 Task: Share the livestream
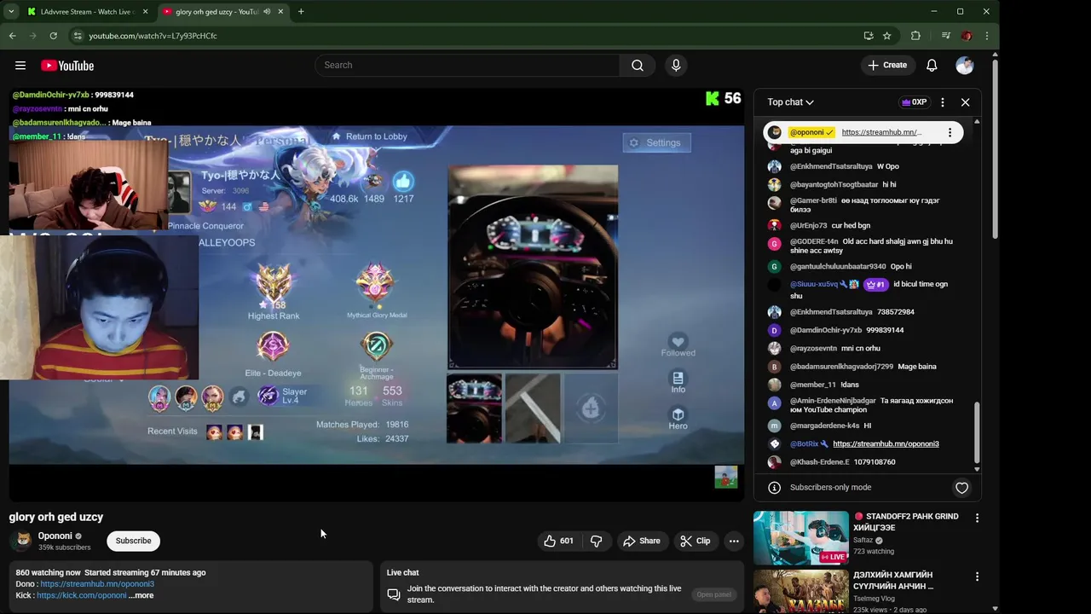pos(641,541)
